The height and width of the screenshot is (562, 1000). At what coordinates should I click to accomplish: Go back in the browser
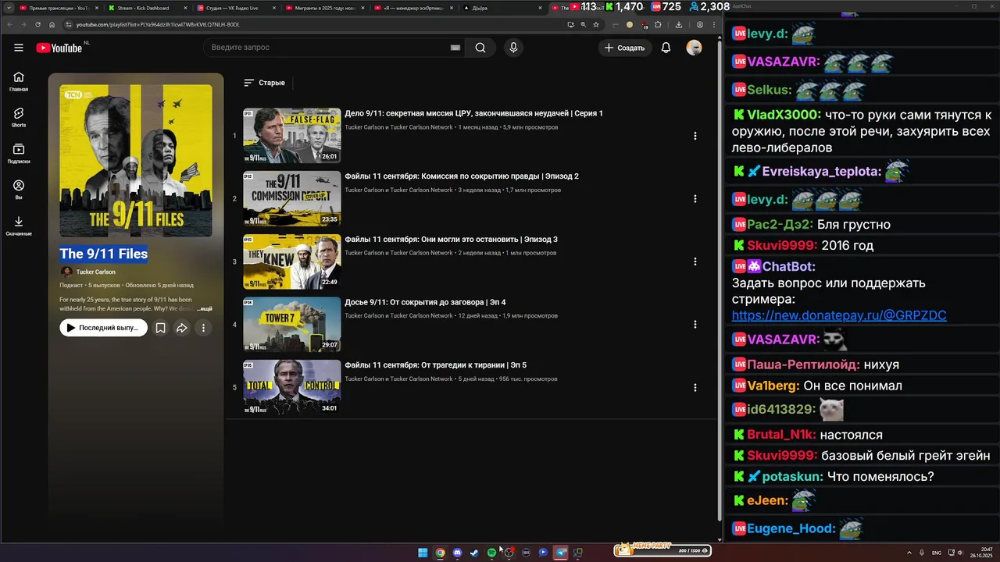(9, 24)
